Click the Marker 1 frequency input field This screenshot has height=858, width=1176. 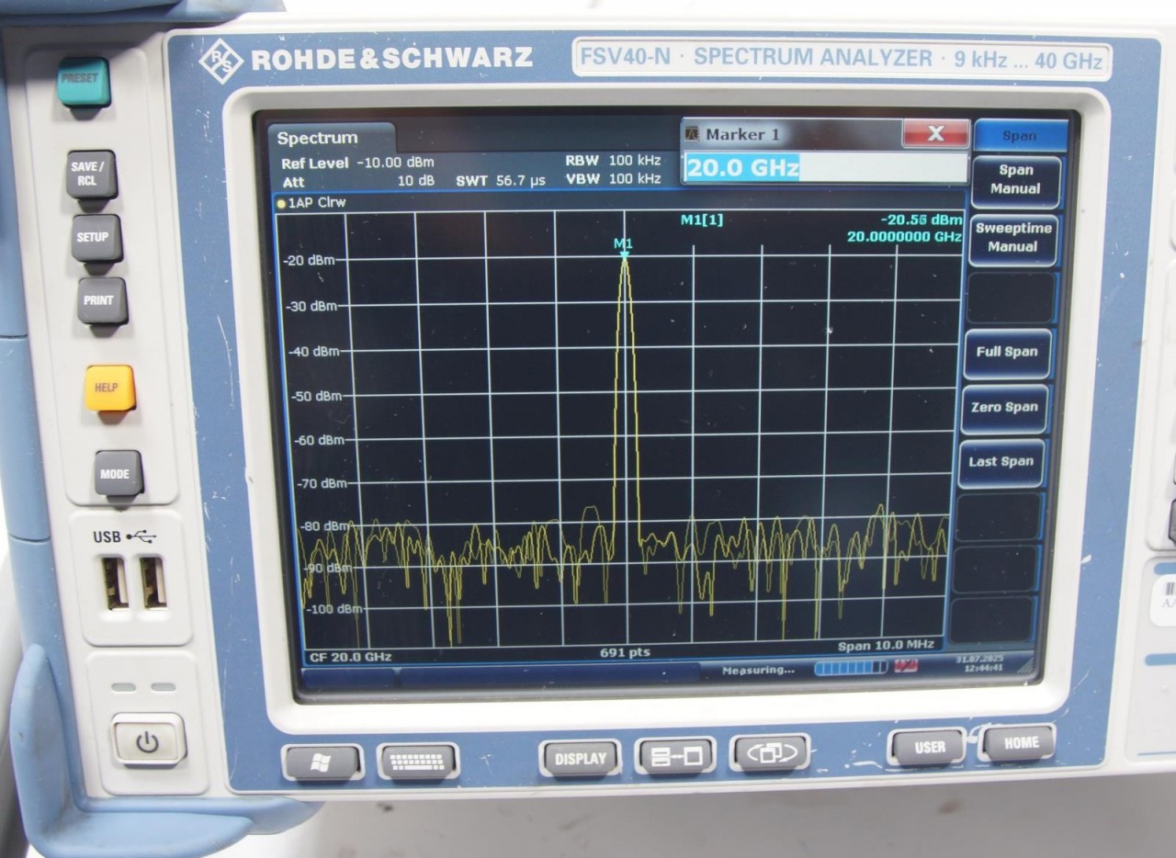(x=824, y=168)
